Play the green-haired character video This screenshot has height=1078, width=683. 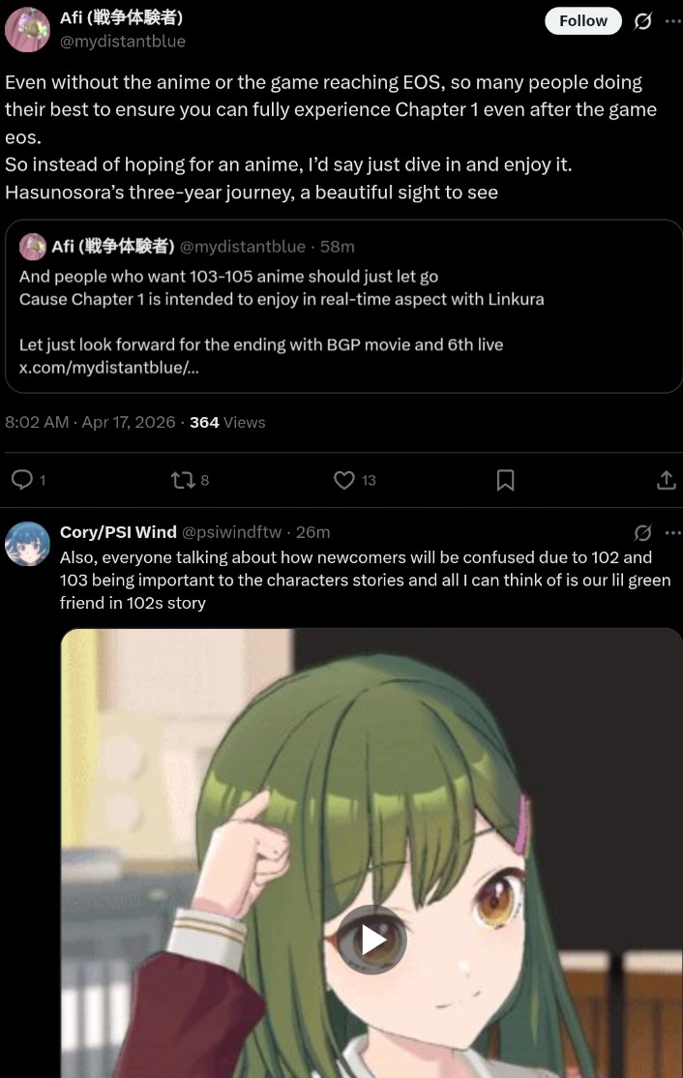(x=371, y=939)
